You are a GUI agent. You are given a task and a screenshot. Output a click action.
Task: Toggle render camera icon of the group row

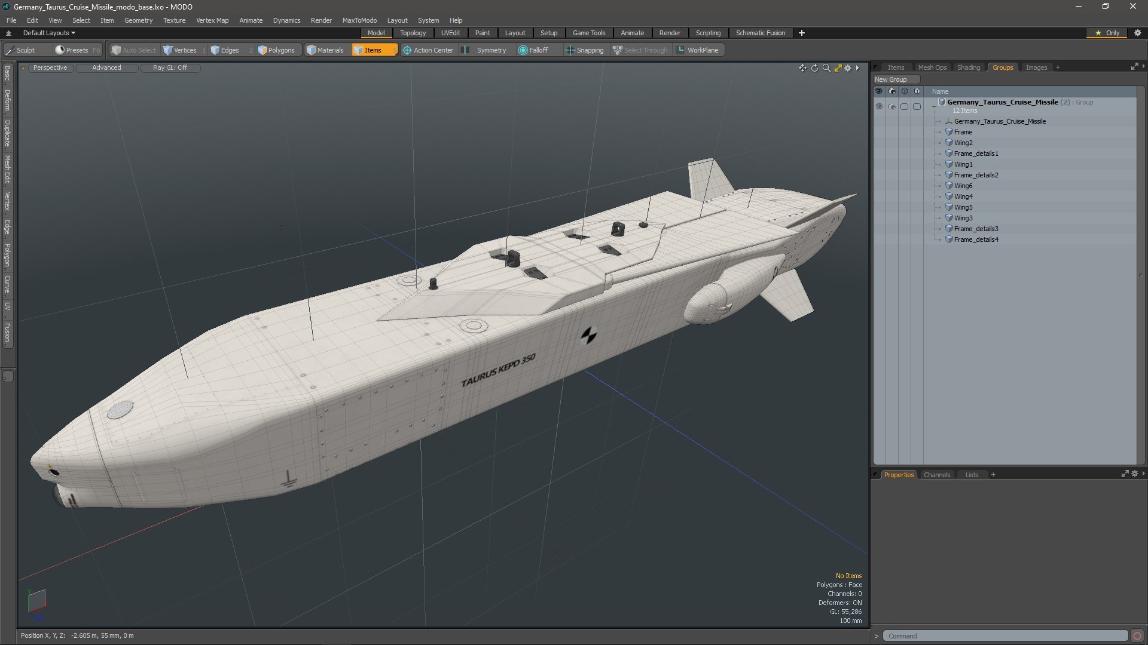pyautogui.click(x=891, y=106)
